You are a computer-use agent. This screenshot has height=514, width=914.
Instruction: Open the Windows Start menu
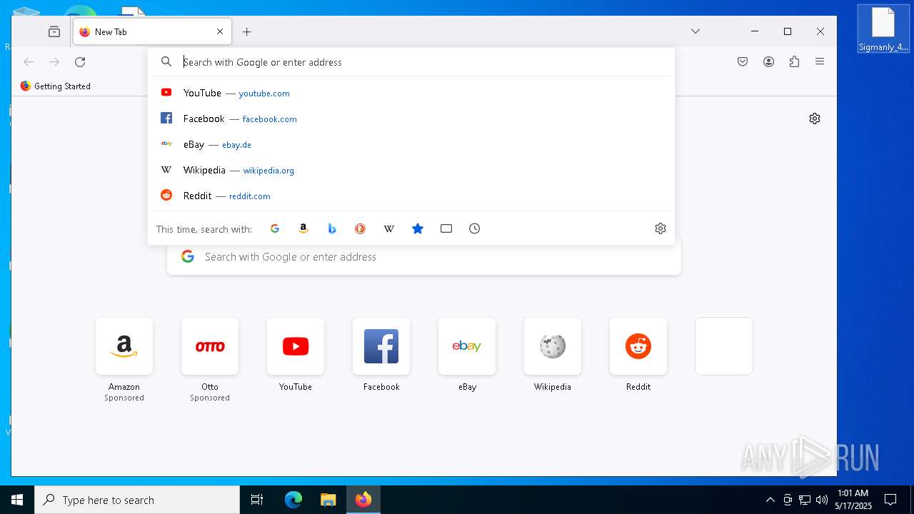tap(17, 500)
